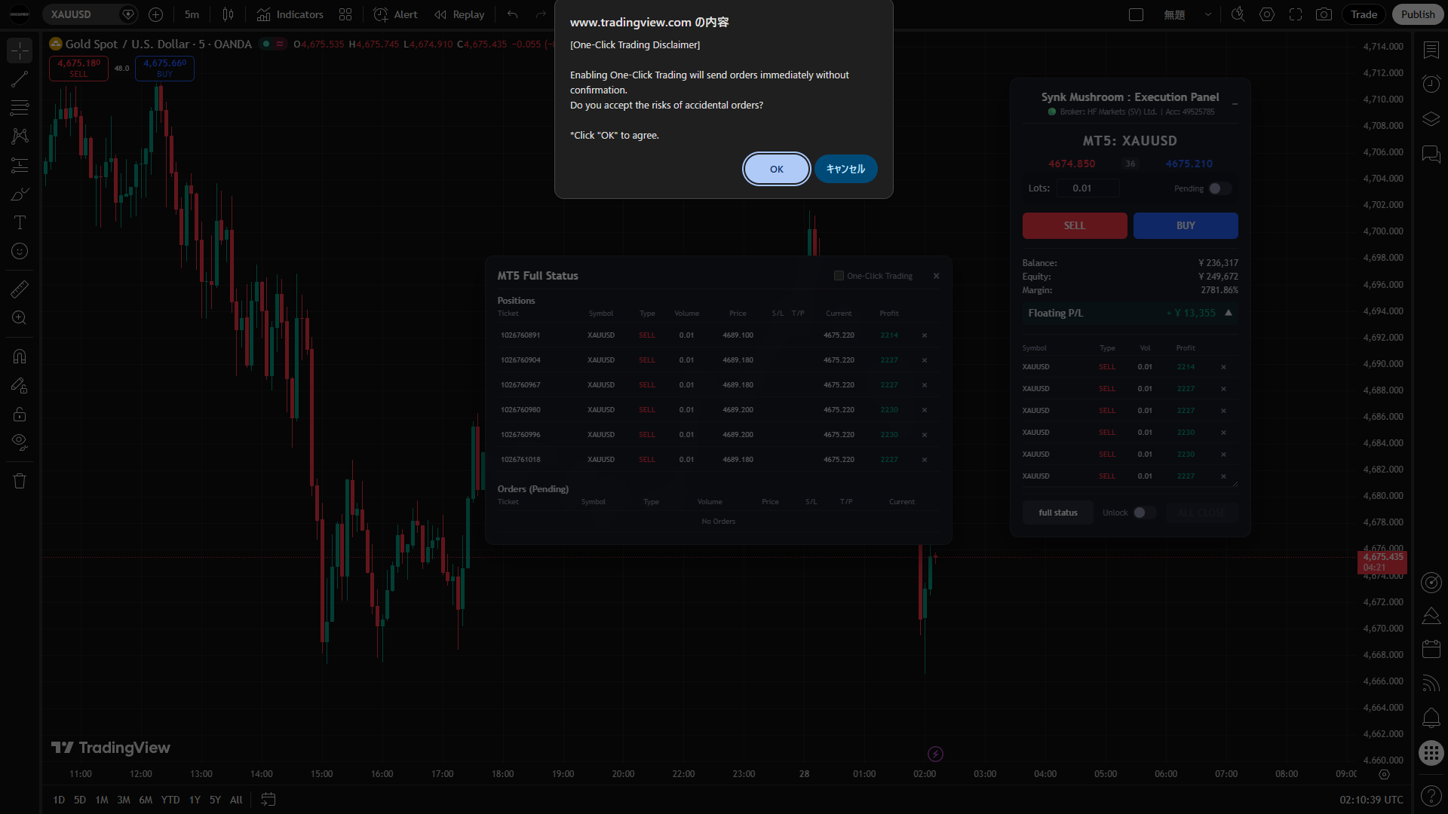Click the add symbol plus icon
Screen dimensions: 1448x814
click(155, 14)
